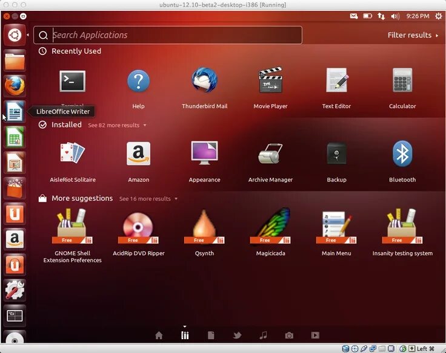Open the network indicator menu
This screenshot has width=446, height=353.
[x=381, y=16]
